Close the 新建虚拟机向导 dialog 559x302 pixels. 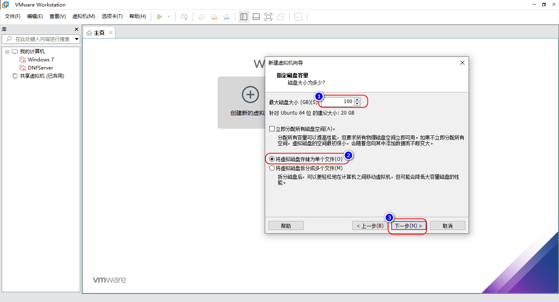462,63
